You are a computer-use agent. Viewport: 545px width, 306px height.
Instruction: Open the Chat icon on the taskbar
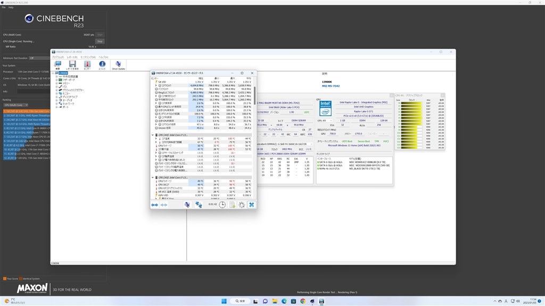(x=265, y=301)
